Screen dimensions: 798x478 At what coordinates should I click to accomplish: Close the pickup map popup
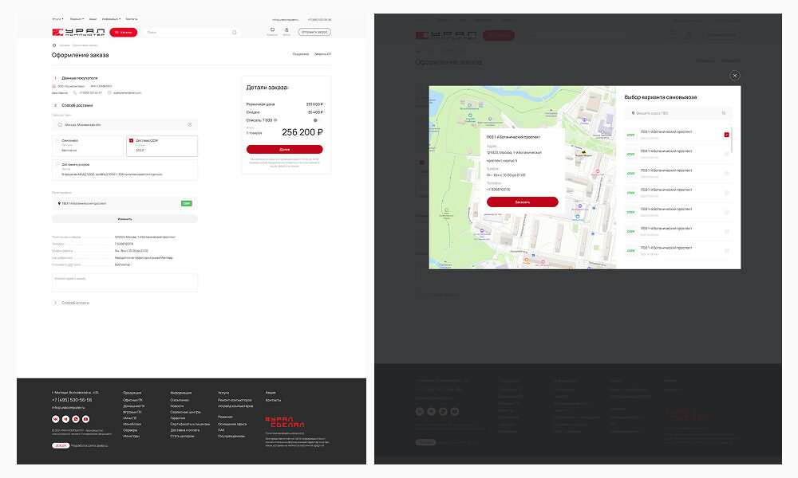735,76
